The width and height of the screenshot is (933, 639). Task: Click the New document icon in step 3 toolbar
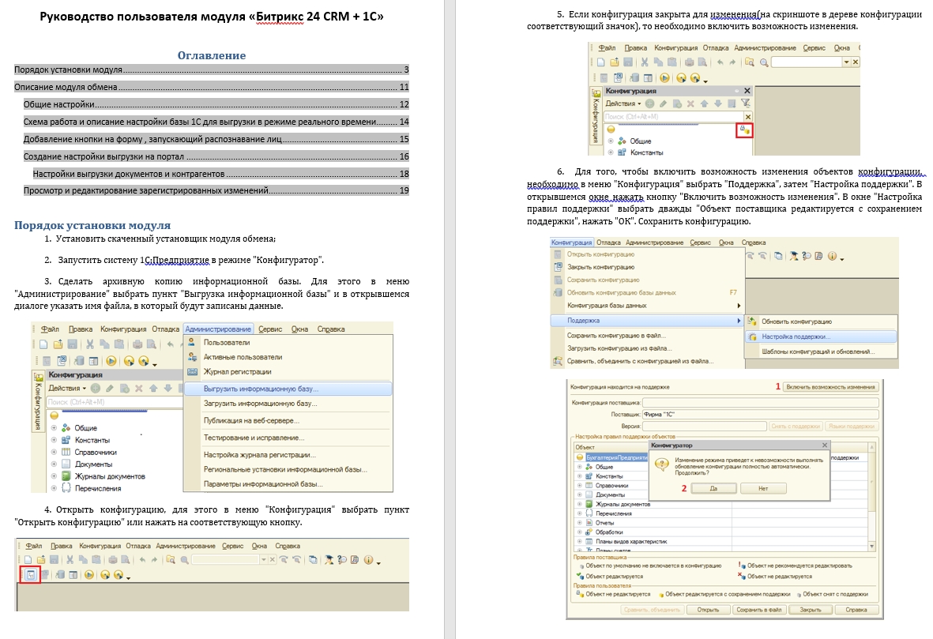tap(43, 344)
